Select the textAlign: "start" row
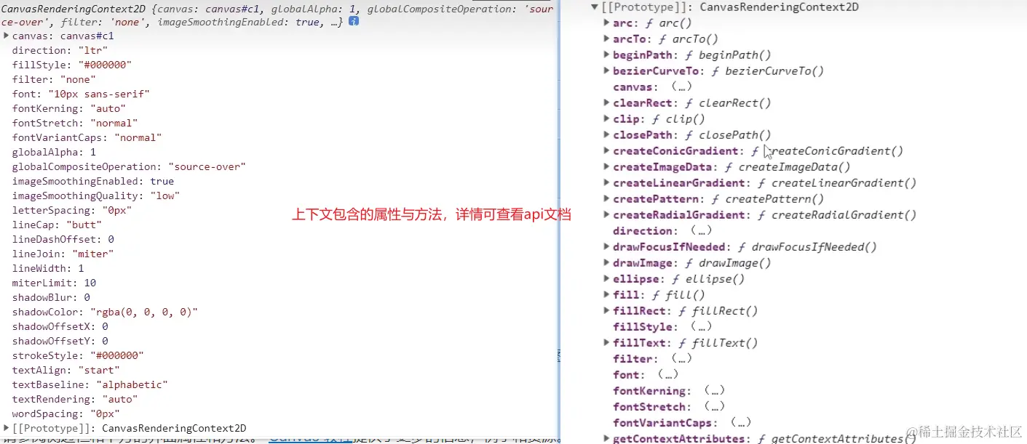 (66, 370)
